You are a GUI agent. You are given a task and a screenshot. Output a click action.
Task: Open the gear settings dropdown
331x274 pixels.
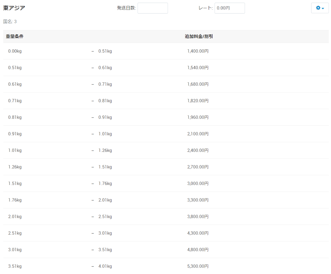click(x=320, y=8)
